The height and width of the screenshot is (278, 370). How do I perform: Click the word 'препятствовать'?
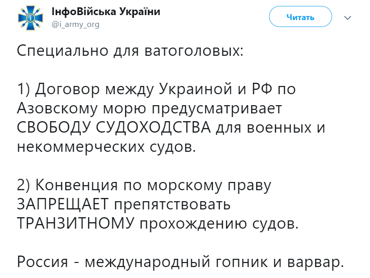click(172, 205)
